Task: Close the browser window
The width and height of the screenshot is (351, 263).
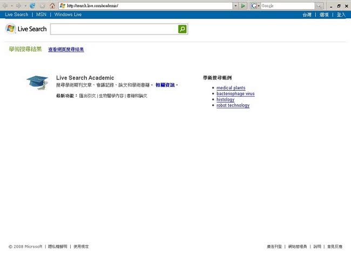Action: pos(347,6)
